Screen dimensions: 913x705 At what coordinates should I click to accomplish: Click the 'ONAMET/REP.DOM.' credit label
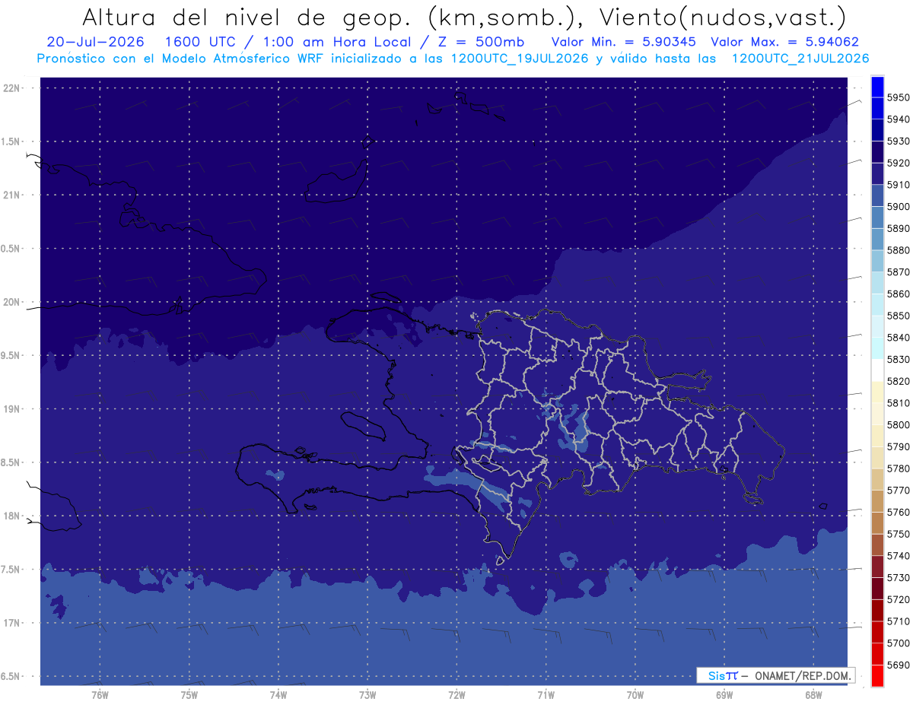(802, 675)
